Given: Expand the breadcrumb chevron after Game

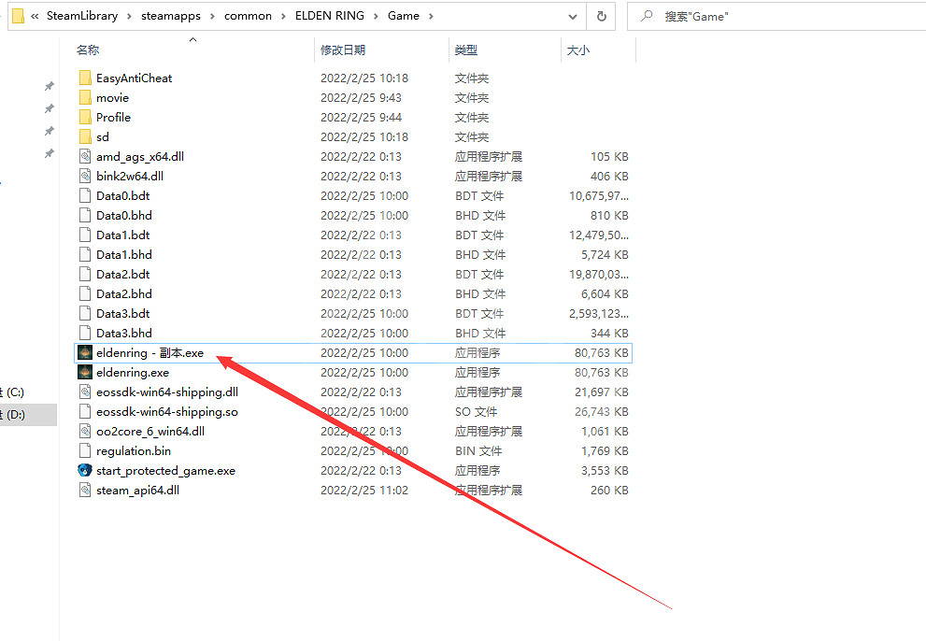Looking at the screenshot, I should tap(429, 16).
